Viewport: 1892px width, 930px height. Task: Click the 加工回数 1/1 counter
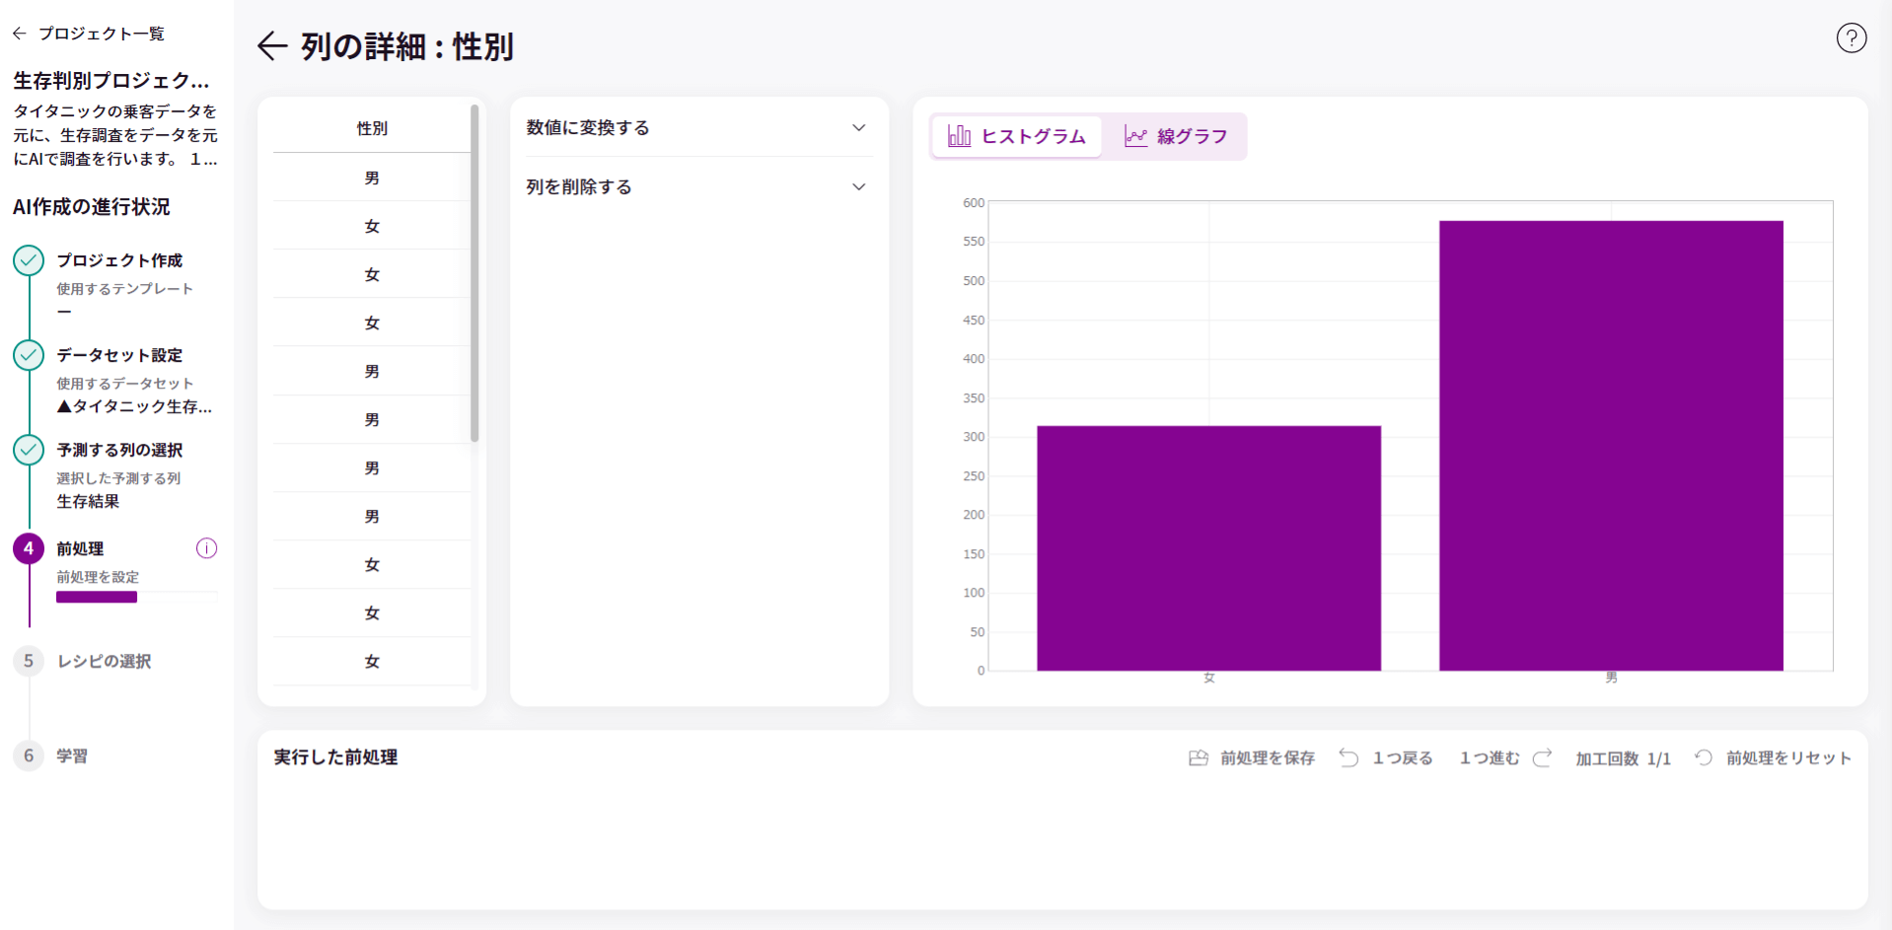[1623, 758]
